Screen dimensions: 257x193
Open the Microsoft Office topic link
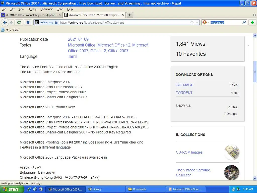click(x=82, y=45)
